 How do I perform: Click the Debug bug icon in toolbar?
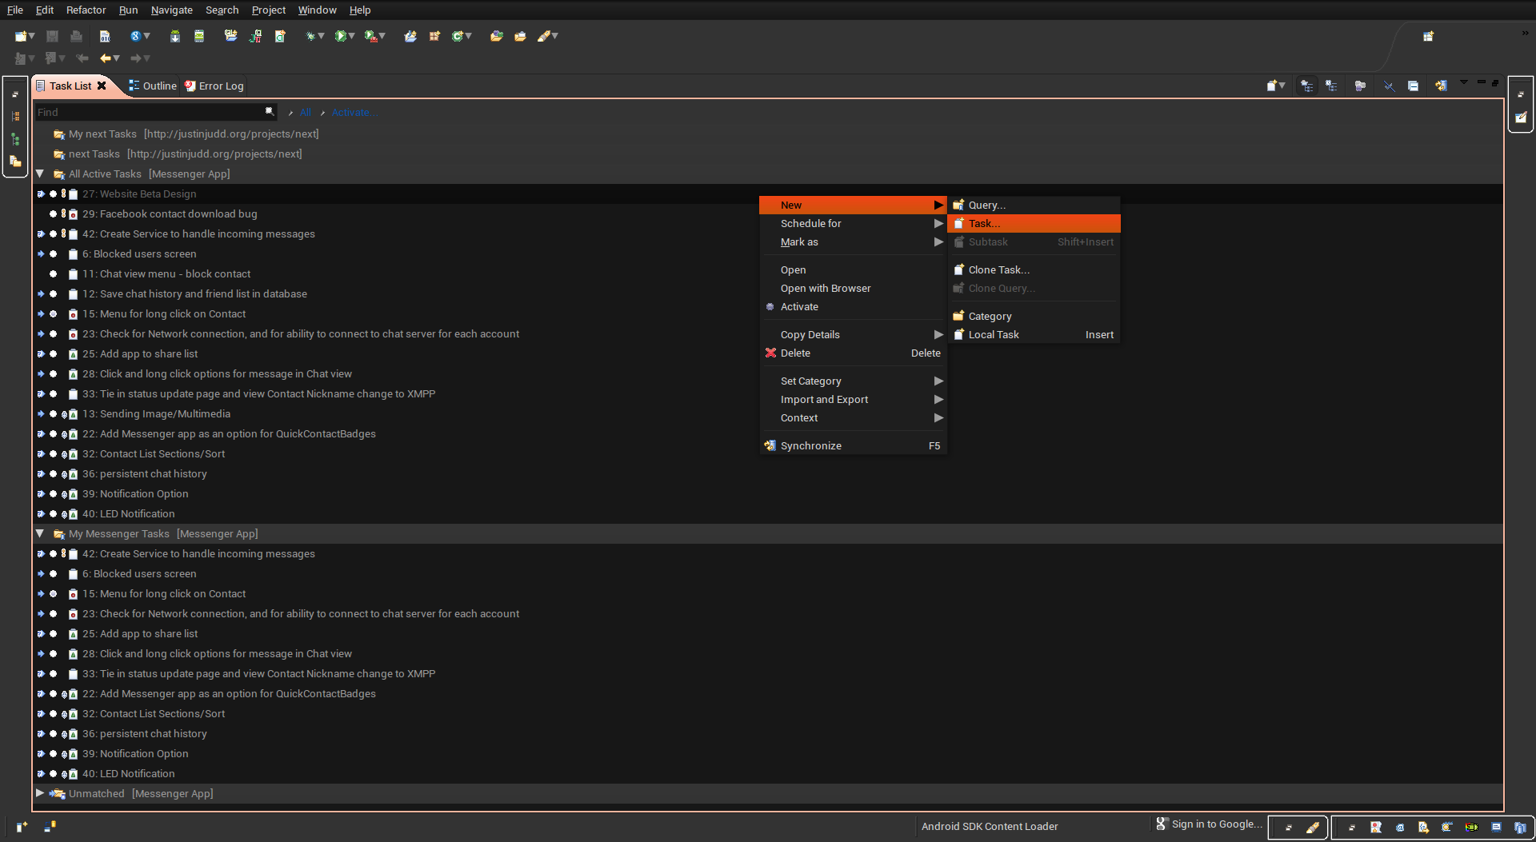point(310,36)
